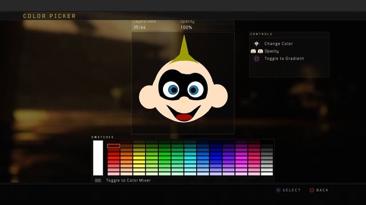Click the Opacity label in the Controls panel

(x=272, y=51)
